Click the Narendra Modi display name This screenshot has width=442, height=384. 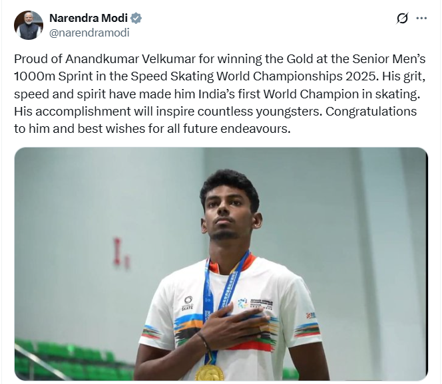coord(89,19)
